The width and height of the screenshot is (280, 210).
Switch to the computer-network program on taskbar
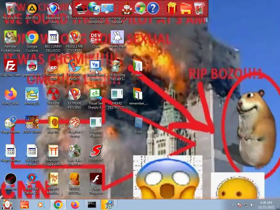tap(109, 205)
